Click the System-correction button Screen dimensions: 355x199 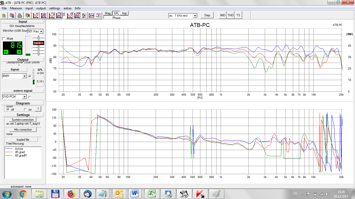click(23, 120)
